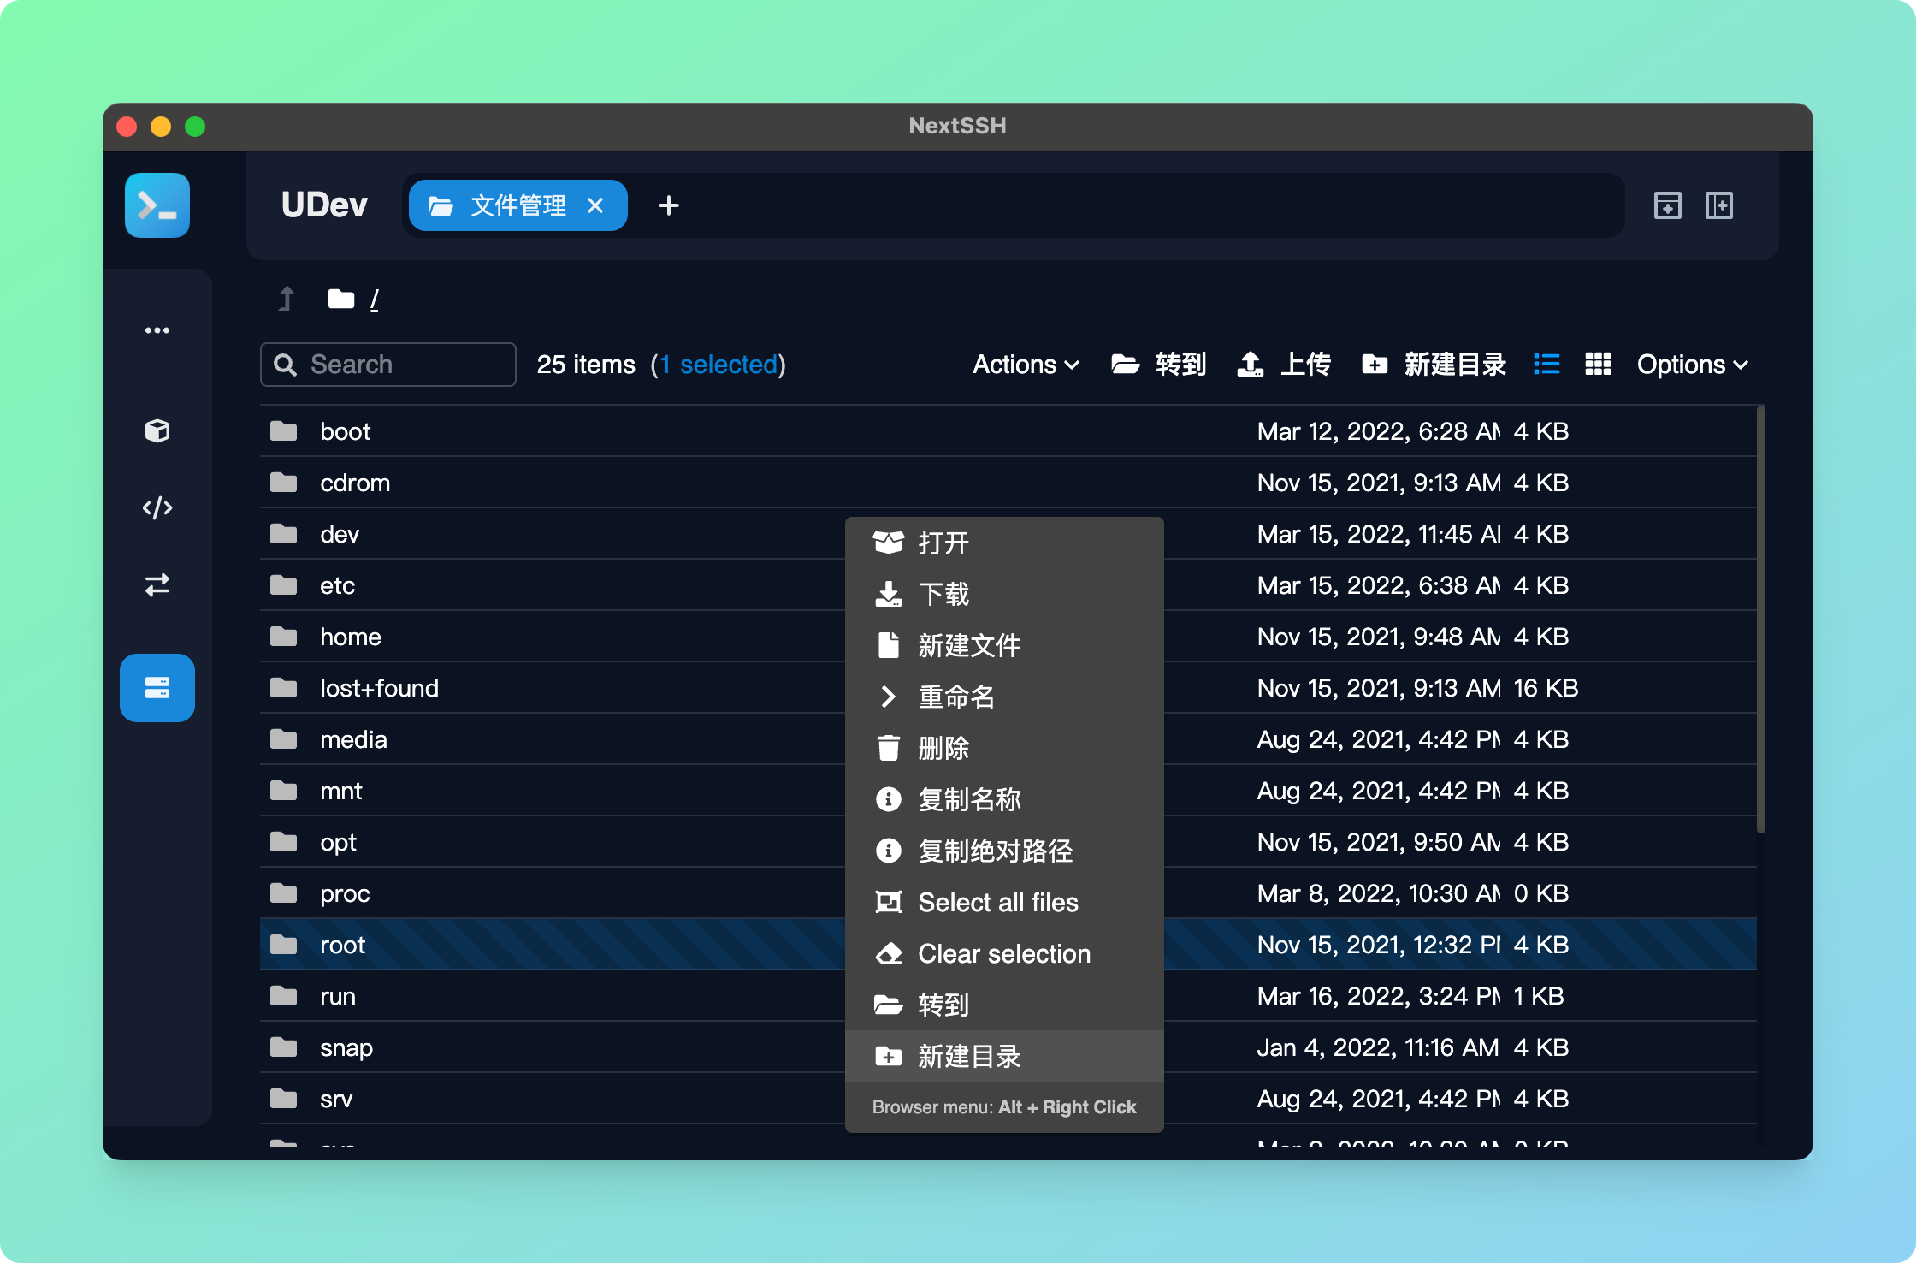1916x1263 pixels.
Task: Switch to grid view layout
Action: (x=1598, y=365)
